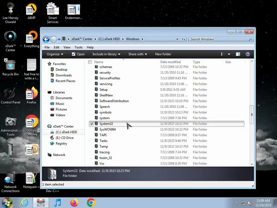Select Downloads in Favorites sidebar

click(64, 75)
